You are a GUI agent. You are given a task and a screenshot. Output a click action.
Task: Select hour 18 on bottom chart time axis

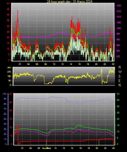tap(89, 148)
